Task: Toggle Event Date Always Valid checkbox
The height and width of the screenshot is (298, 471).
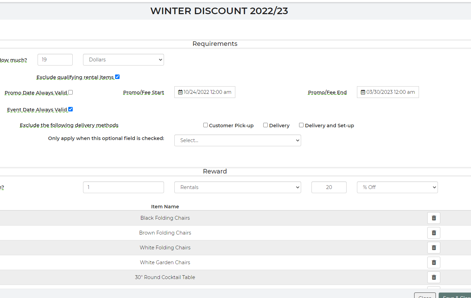Action: pyautogui.click(x=71, y=109)
